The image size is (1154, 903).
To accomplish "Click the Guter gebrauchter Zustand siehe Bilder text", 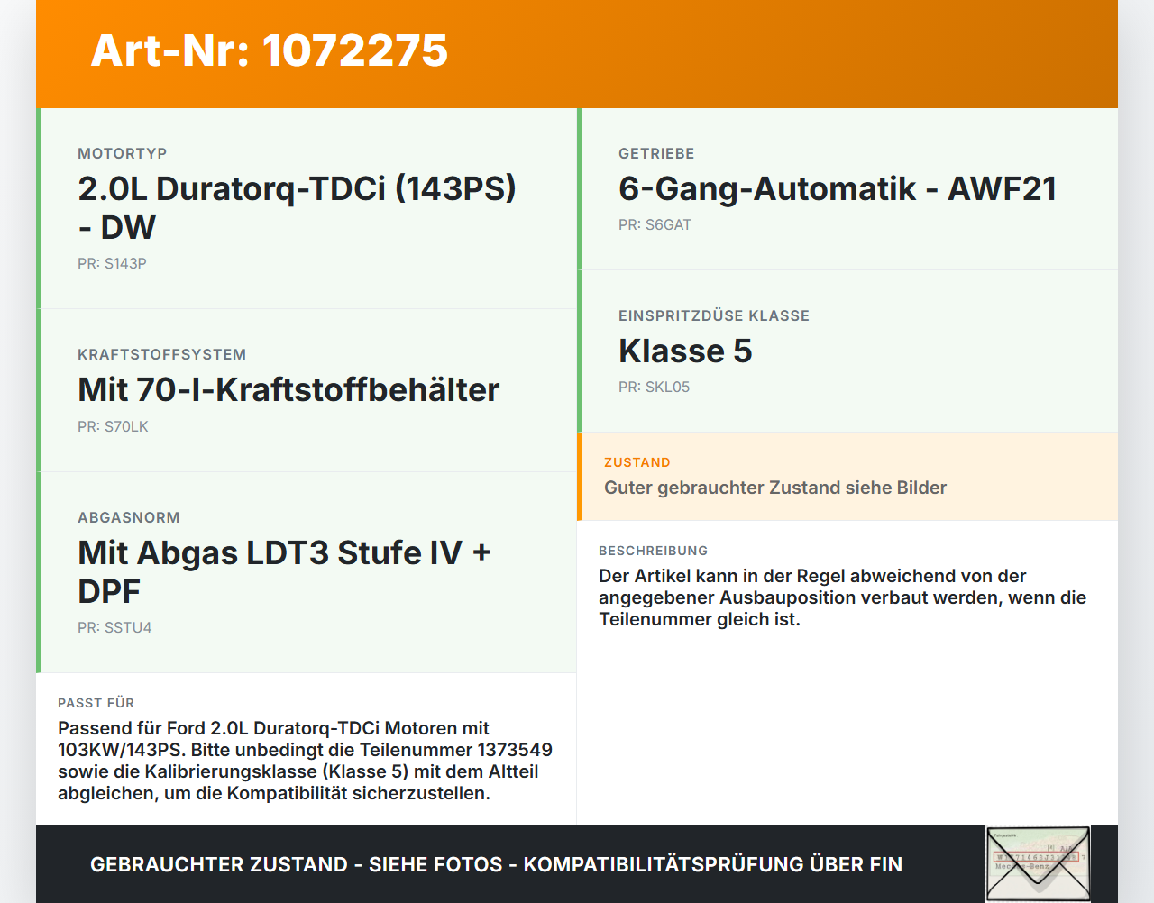I will click(x=775, y=488).
